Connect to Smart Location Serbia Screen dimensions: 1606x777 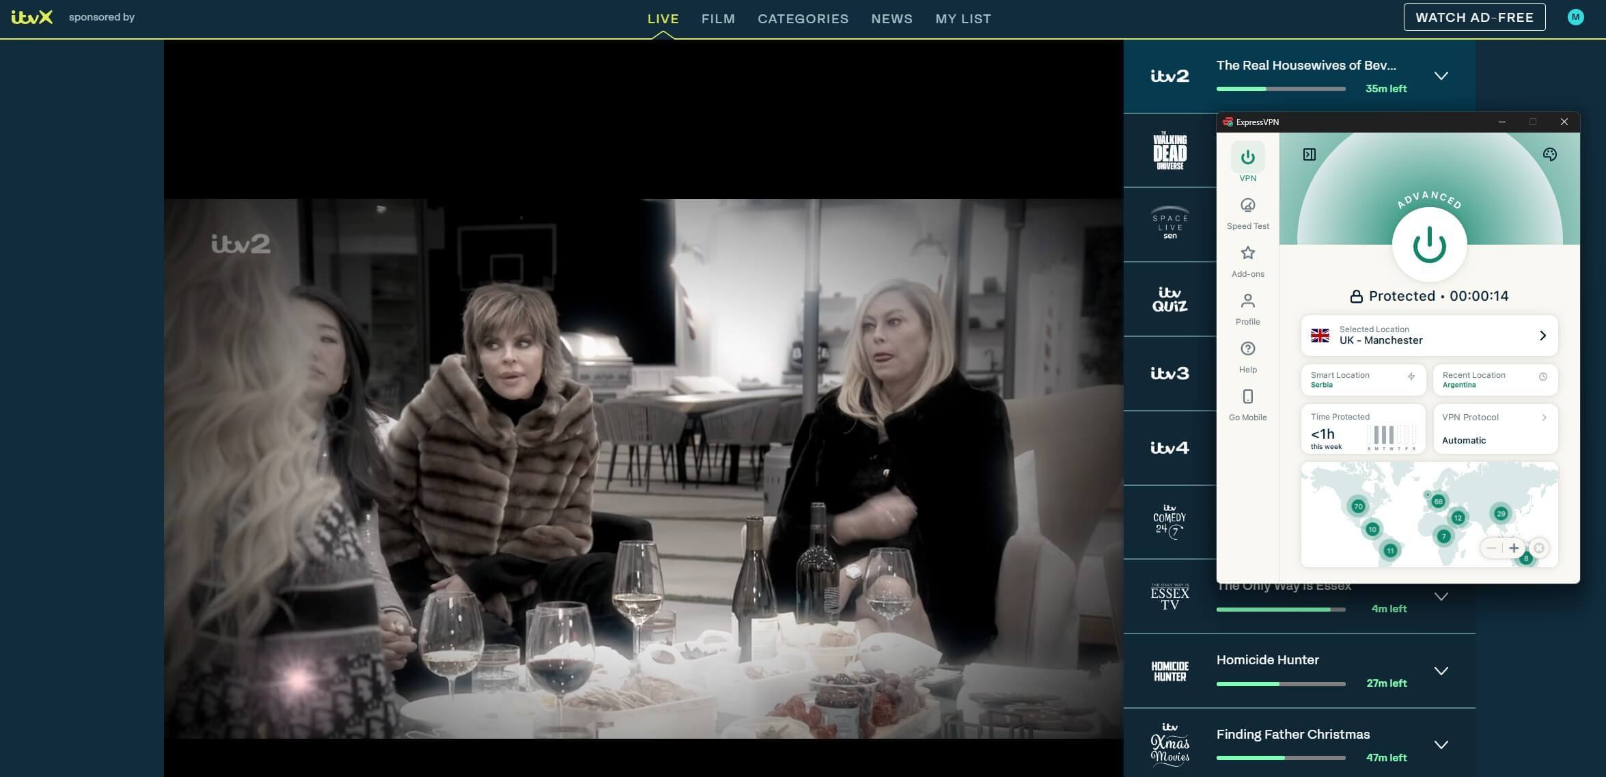point(1363,379)
